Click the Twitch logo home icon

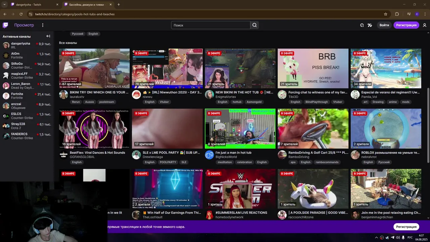point(5,25)
